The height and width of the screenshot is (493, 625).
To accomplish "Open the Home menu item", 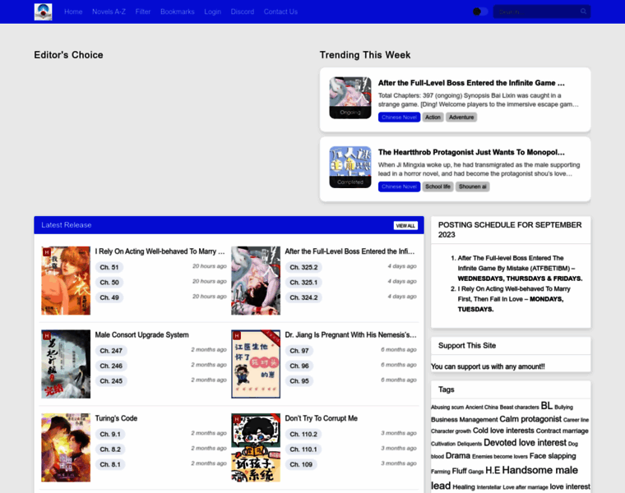I will [x=73, y=12].
